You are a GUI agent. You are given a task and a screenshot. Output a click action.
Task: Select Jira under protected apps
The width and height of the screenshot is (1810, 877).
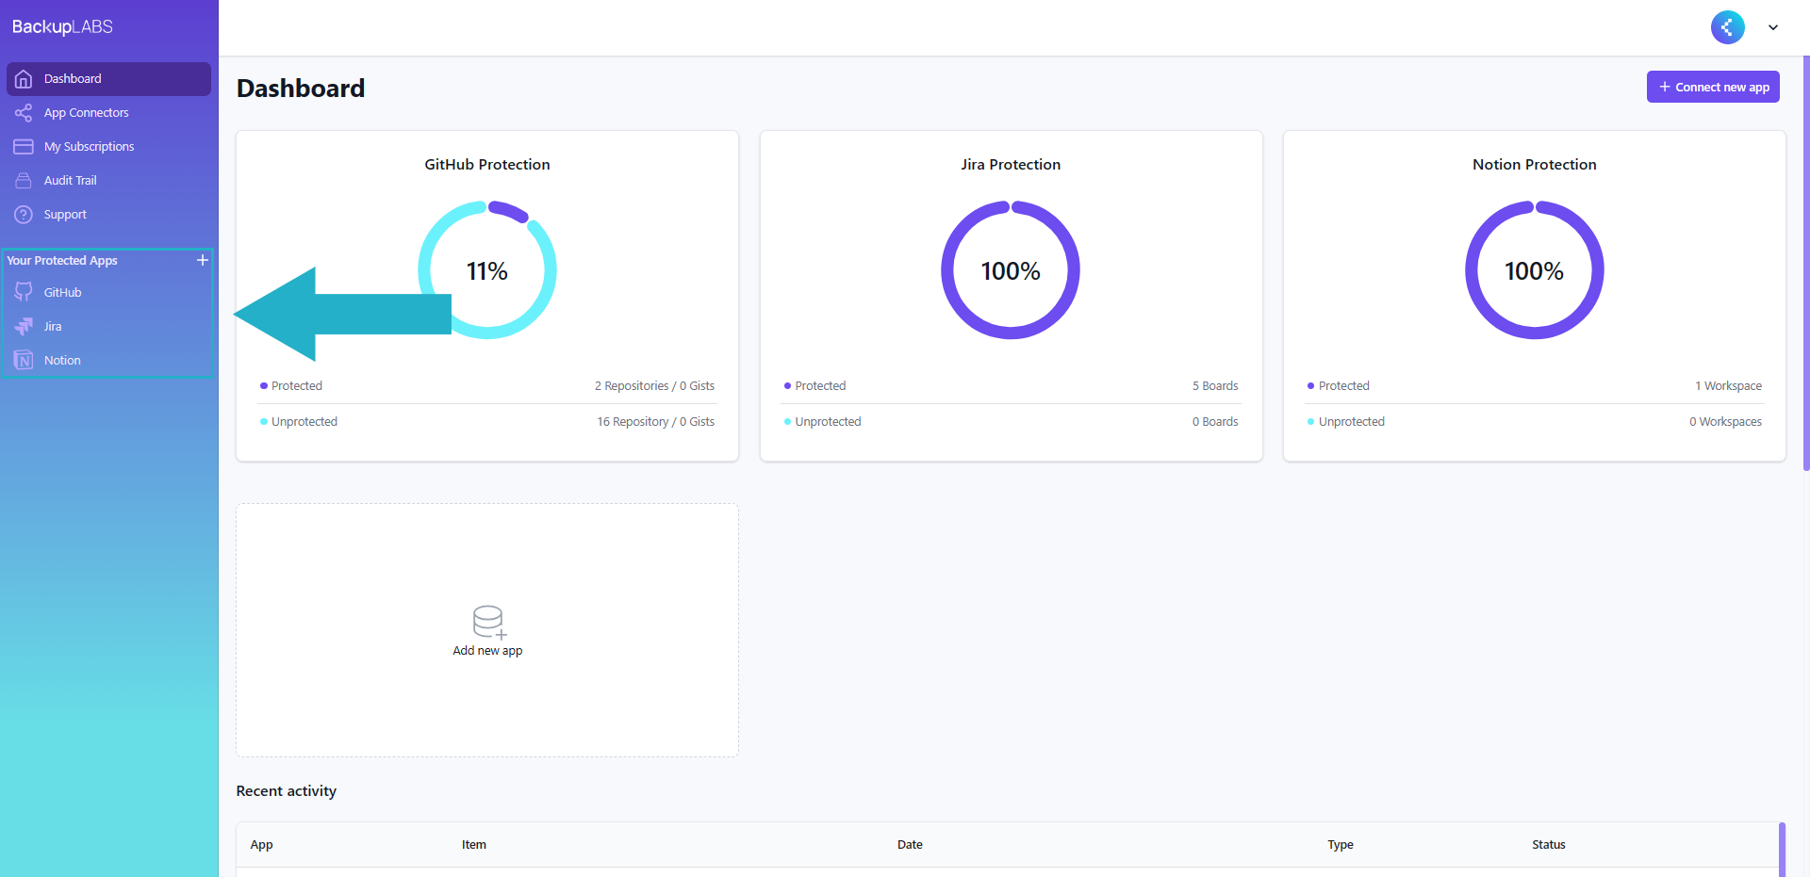click(108, 327)
